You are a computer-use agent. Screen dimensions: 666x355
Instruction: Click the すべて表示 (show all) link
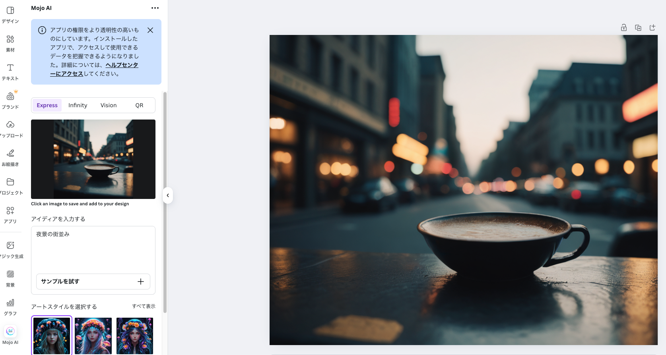tap(144, 306)
